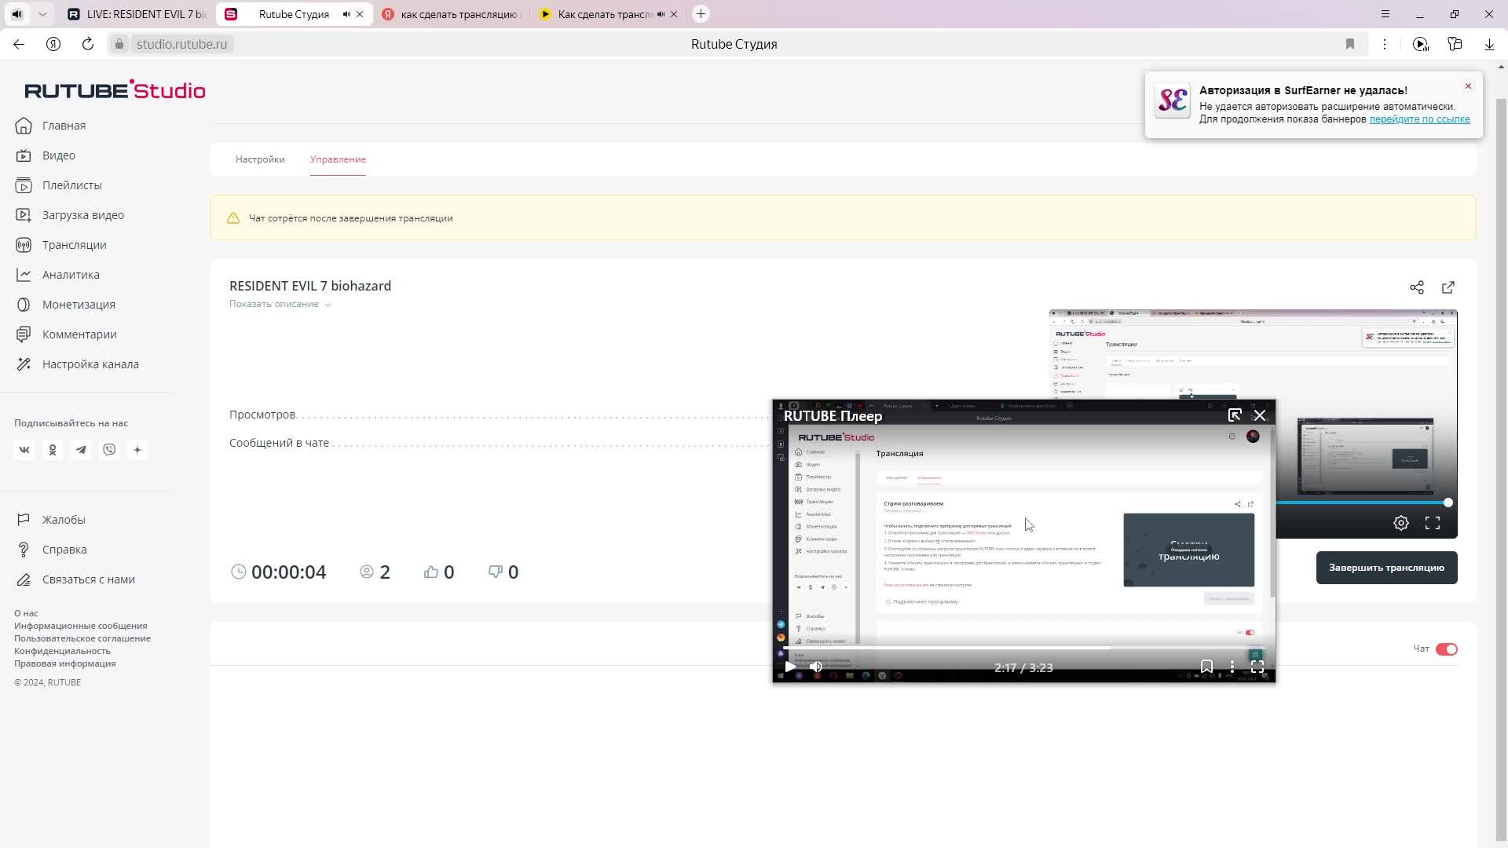
Task: Click the dislikes counter icon
Action: [496, 572]
